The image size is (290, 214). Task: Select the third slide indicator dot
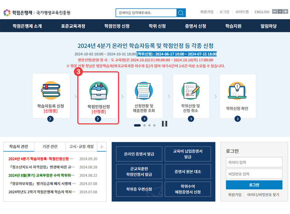click(x=149, y=125)
